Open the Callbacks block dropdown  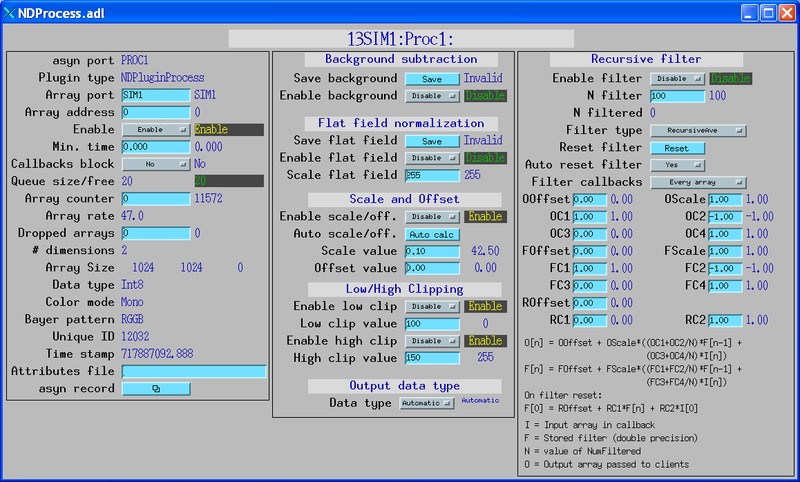click(155, 164)
